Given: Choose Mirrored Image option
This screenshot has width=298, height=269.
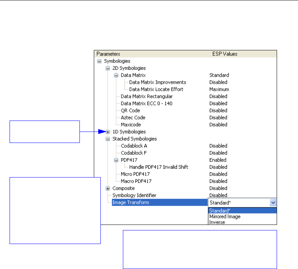Looking at the screenshot, I should coord(242,216).
